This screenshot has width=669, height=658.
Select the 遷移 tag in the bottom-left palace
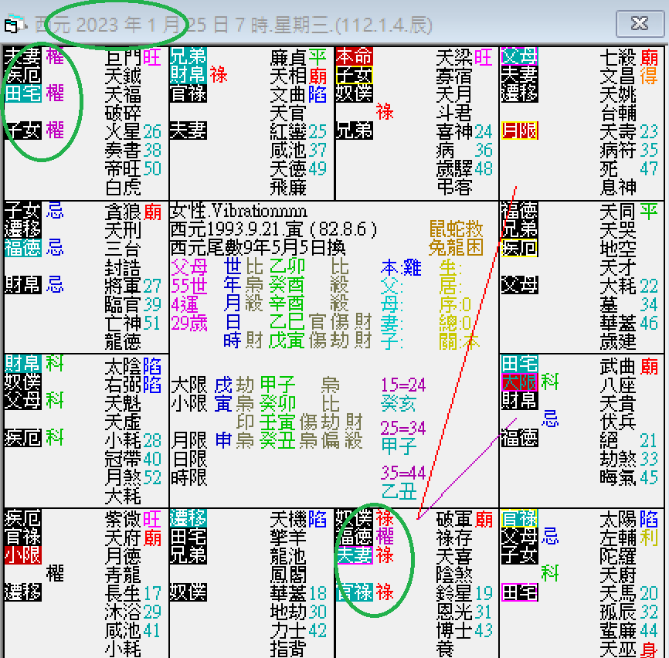pyautogui.click(x=24, y=592)
